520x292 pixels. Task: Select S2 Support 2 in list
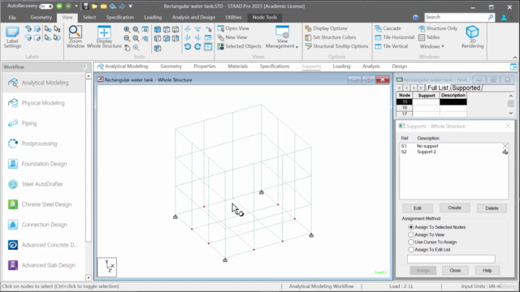[453, 152]
